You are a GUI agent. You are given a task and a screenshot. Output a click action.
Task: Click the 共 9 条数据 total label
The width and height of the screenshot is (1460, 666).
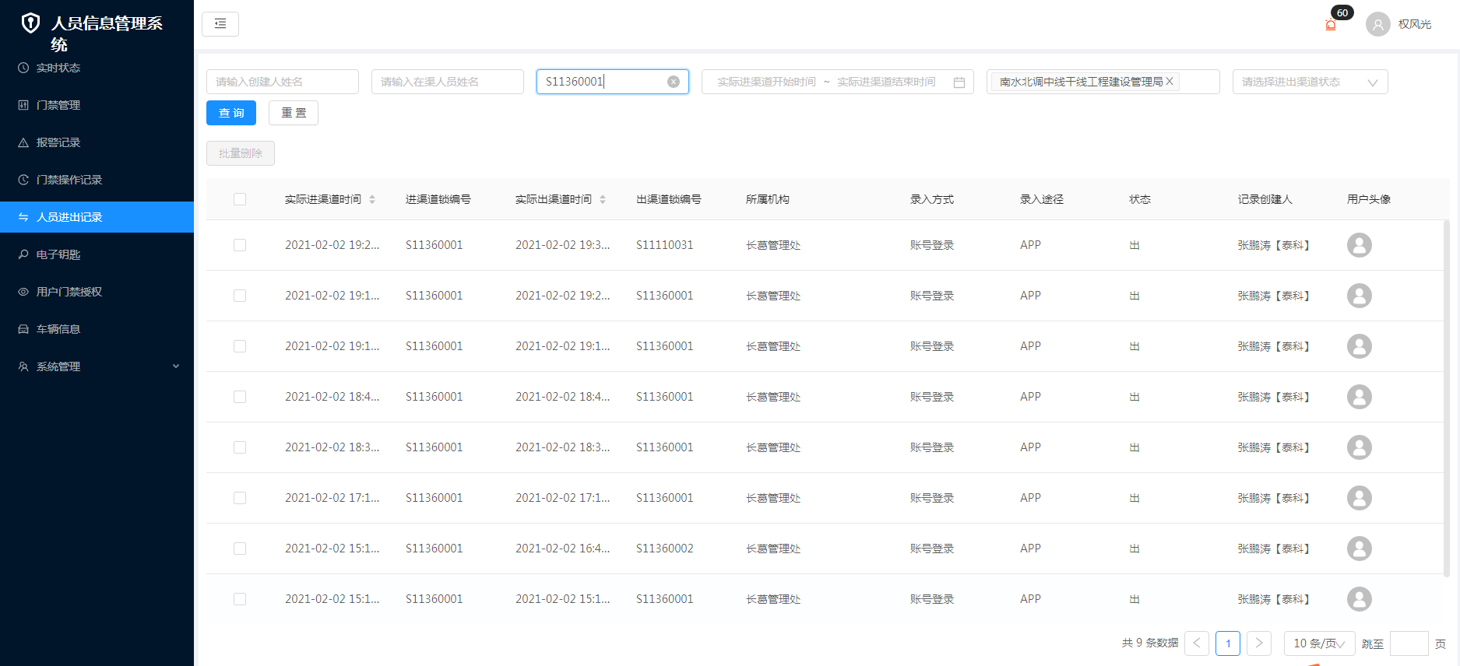point(1149,643)
